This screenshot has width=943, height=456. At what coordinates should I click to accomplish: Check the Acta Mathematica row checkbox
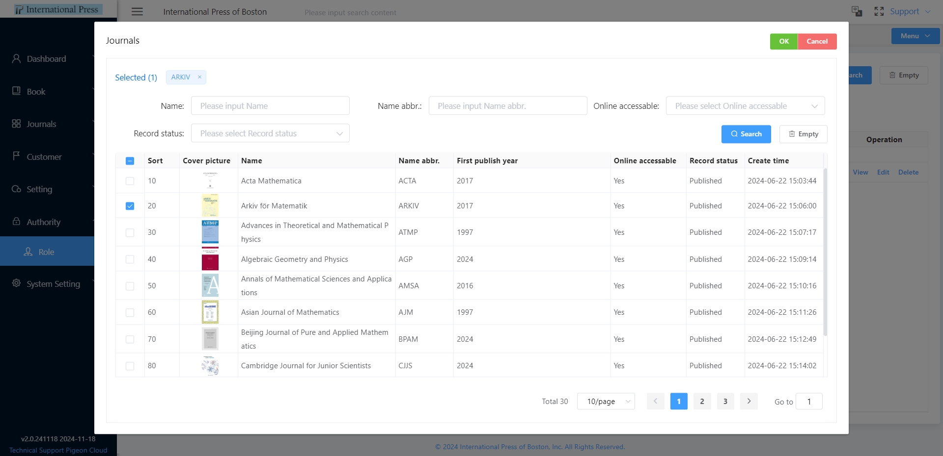pos(130,181)
